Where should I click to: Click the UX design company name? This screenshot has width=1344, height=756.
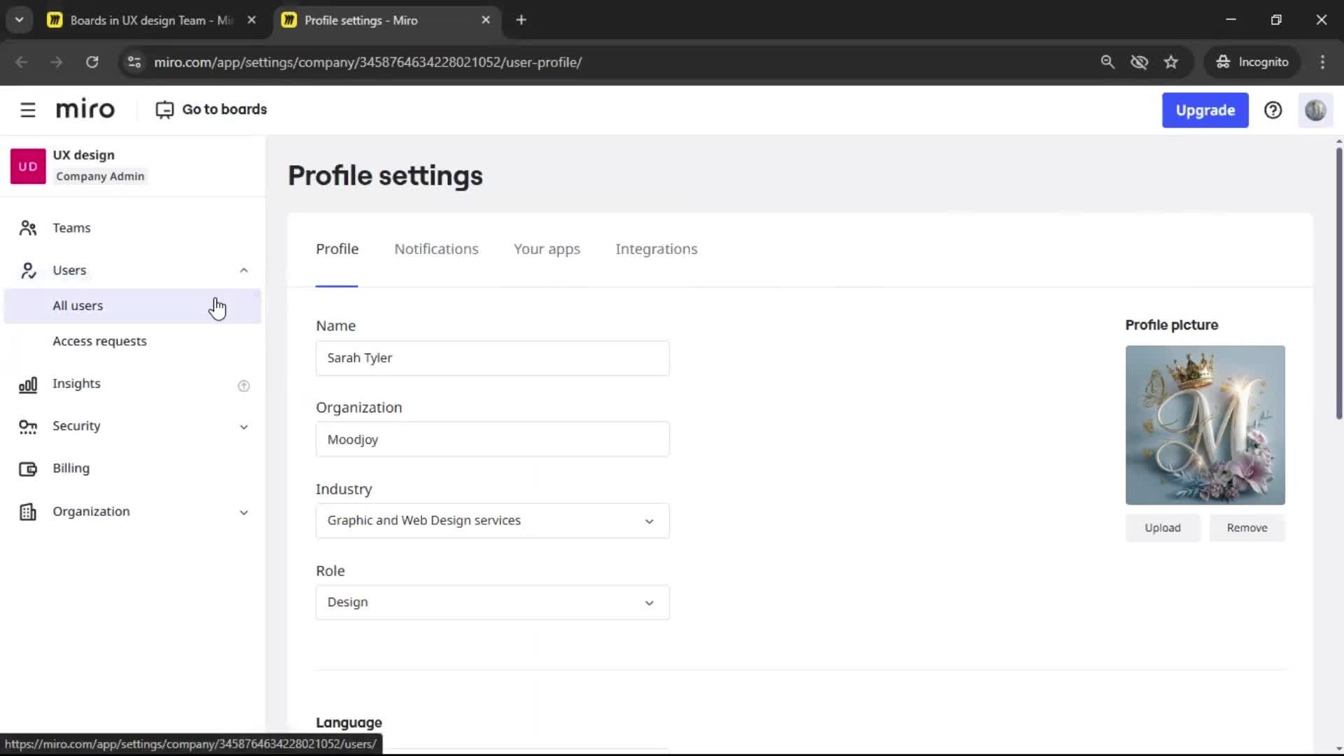coord(83,155)
